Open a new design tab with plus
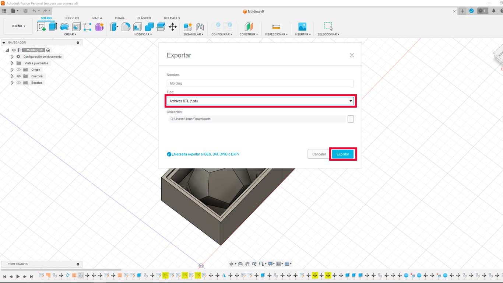The image size is (503, 283). point(462,11)
